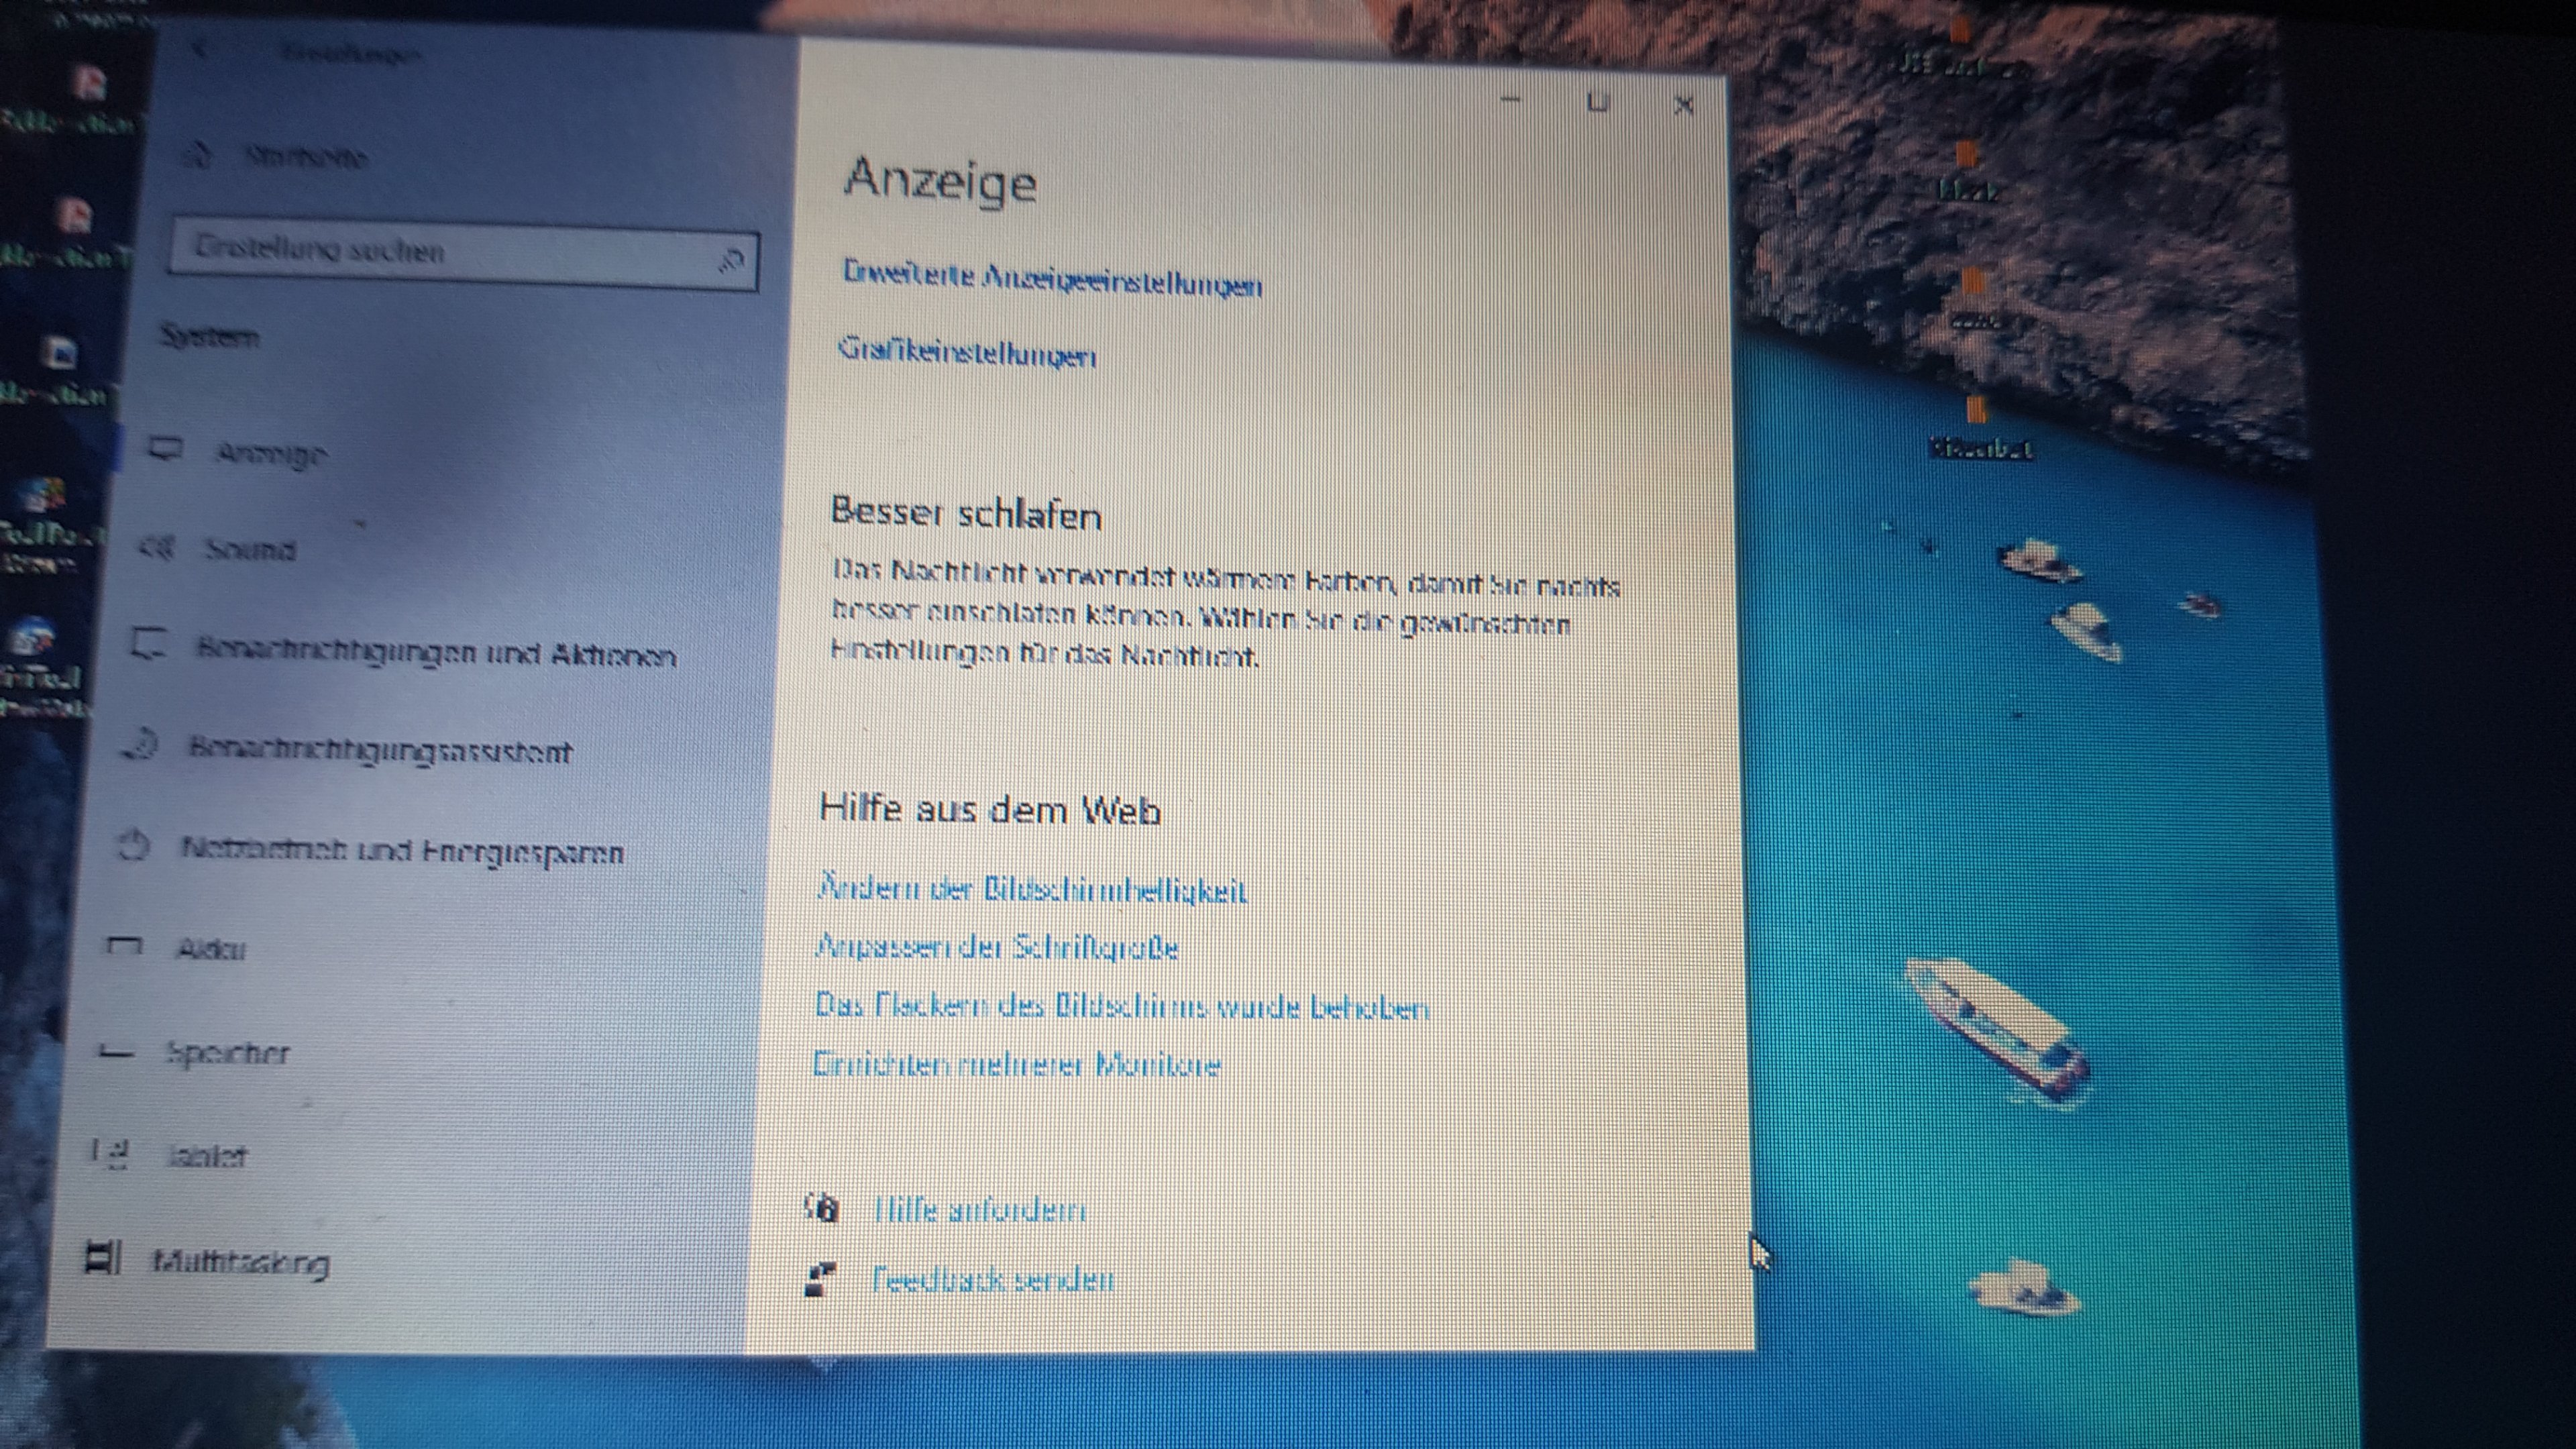Go back with the back arrow
Screen dimensions: 2576x1449
click(201, 50)
